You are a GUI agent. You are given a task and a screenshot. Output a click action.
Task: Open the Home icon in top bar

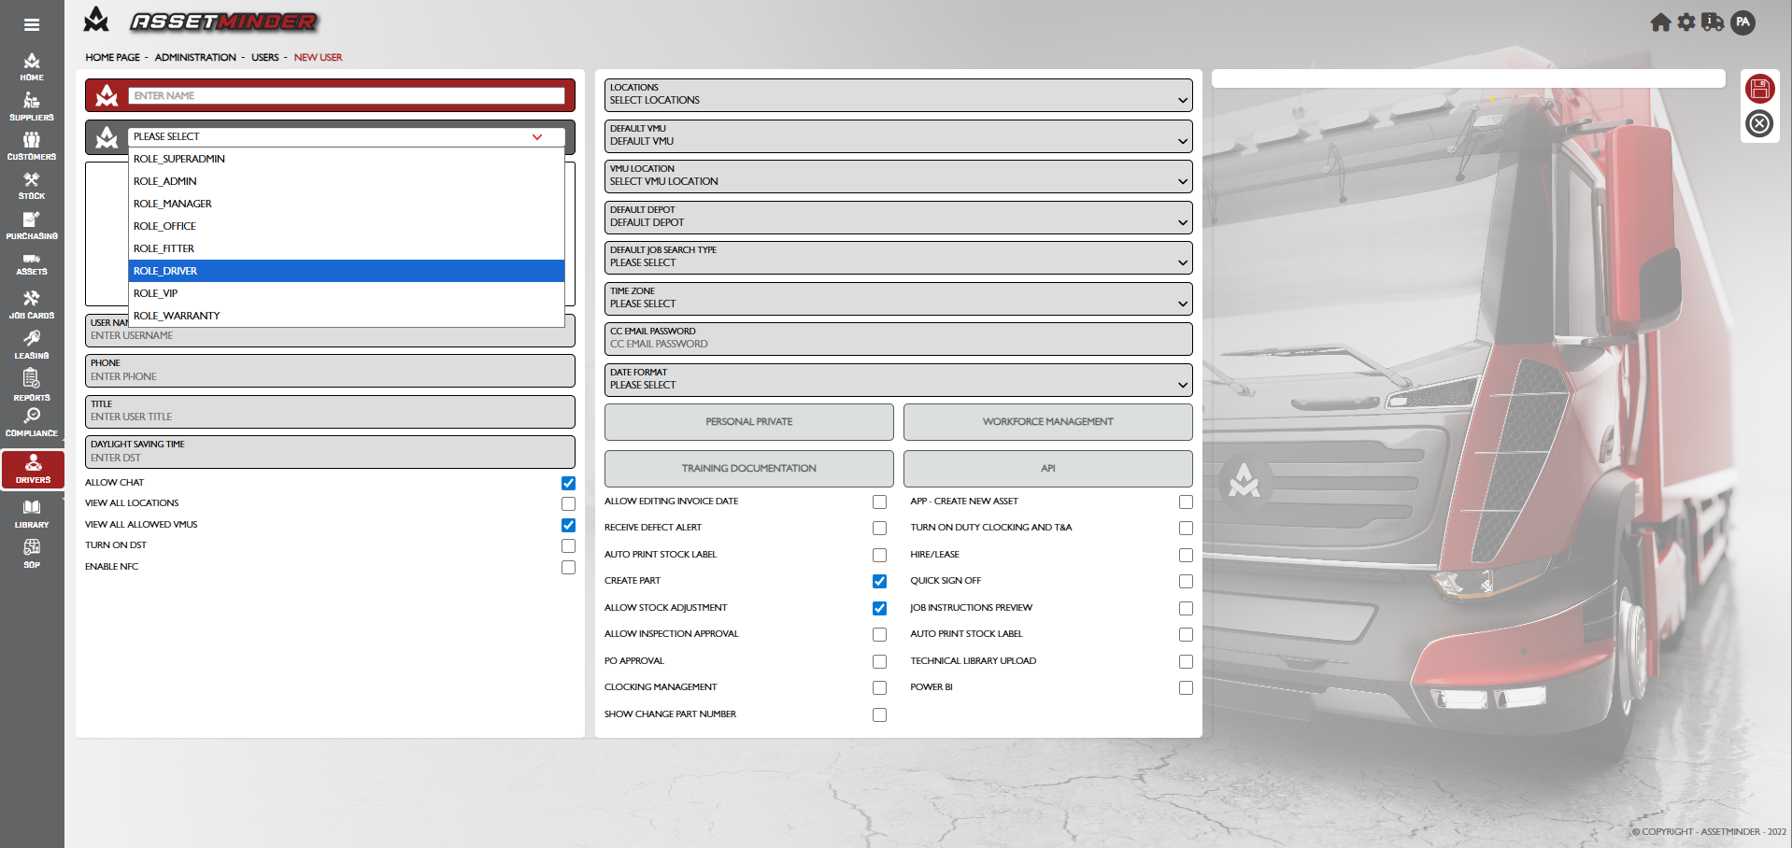point(1659,22)
